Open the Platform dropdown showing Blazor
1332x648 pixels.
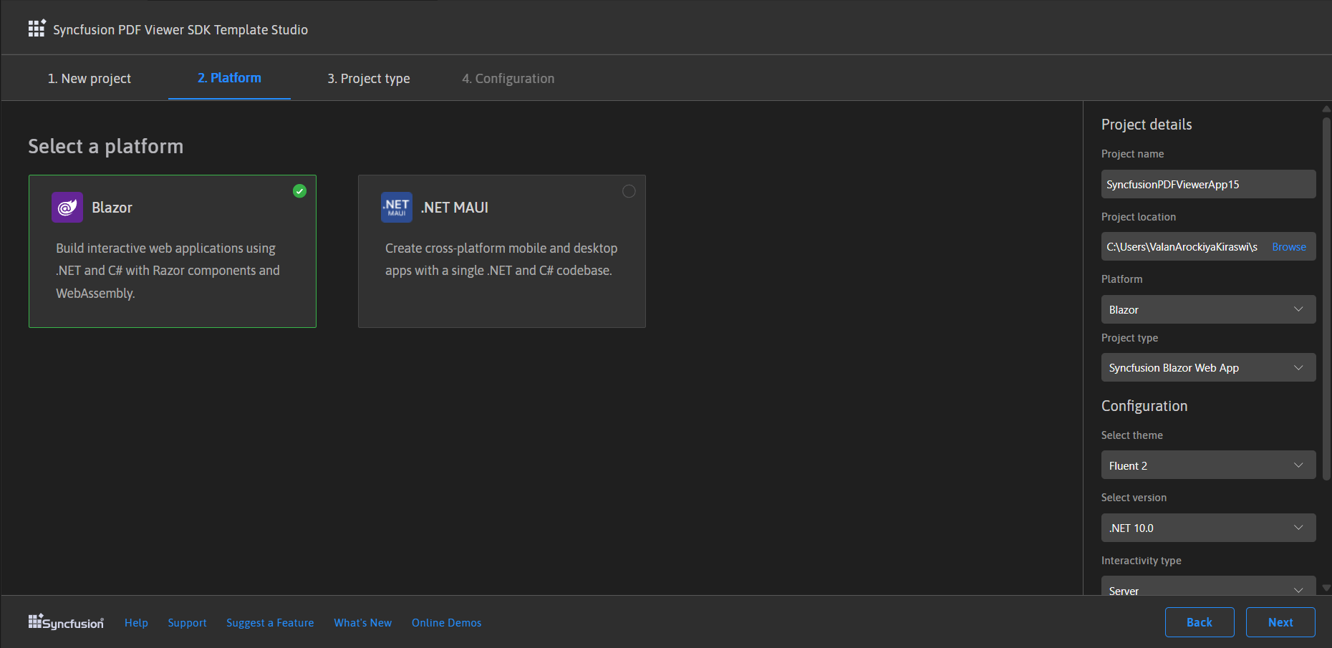tap(1208, 309)
